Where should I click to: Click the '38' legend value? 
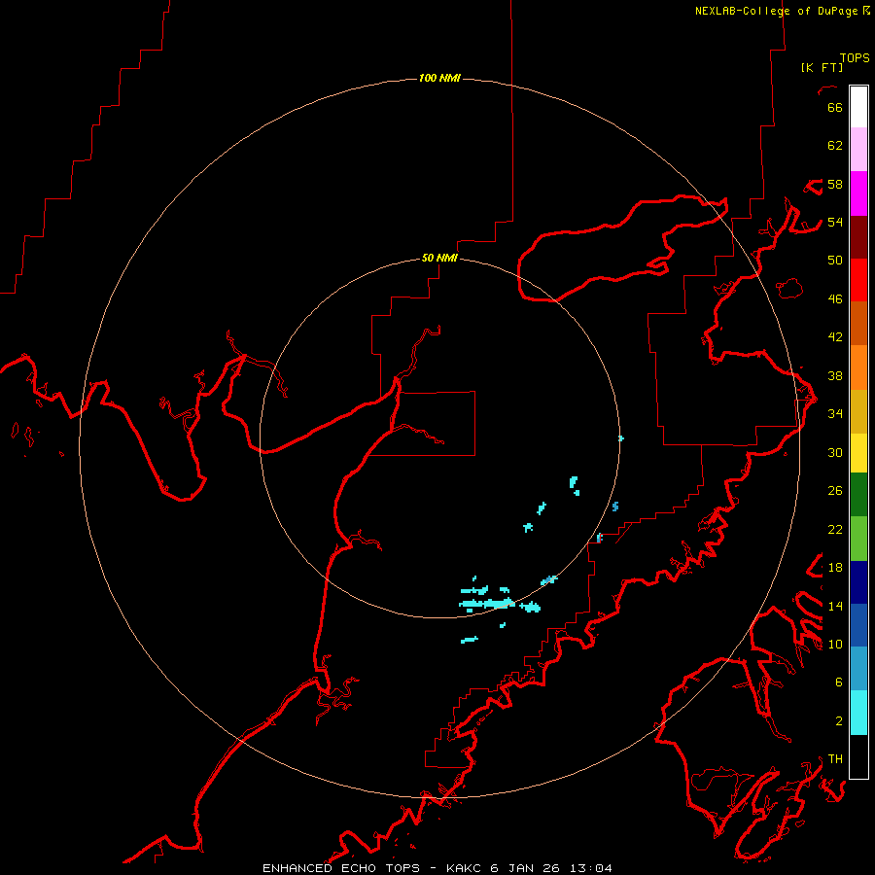(x=835, y=376)
